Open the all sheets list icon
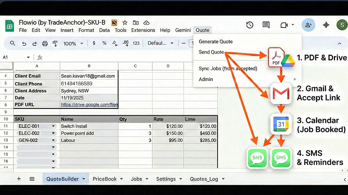Image resolution: width=348 pixels, height=195 pixels. [x=32, y=179]
